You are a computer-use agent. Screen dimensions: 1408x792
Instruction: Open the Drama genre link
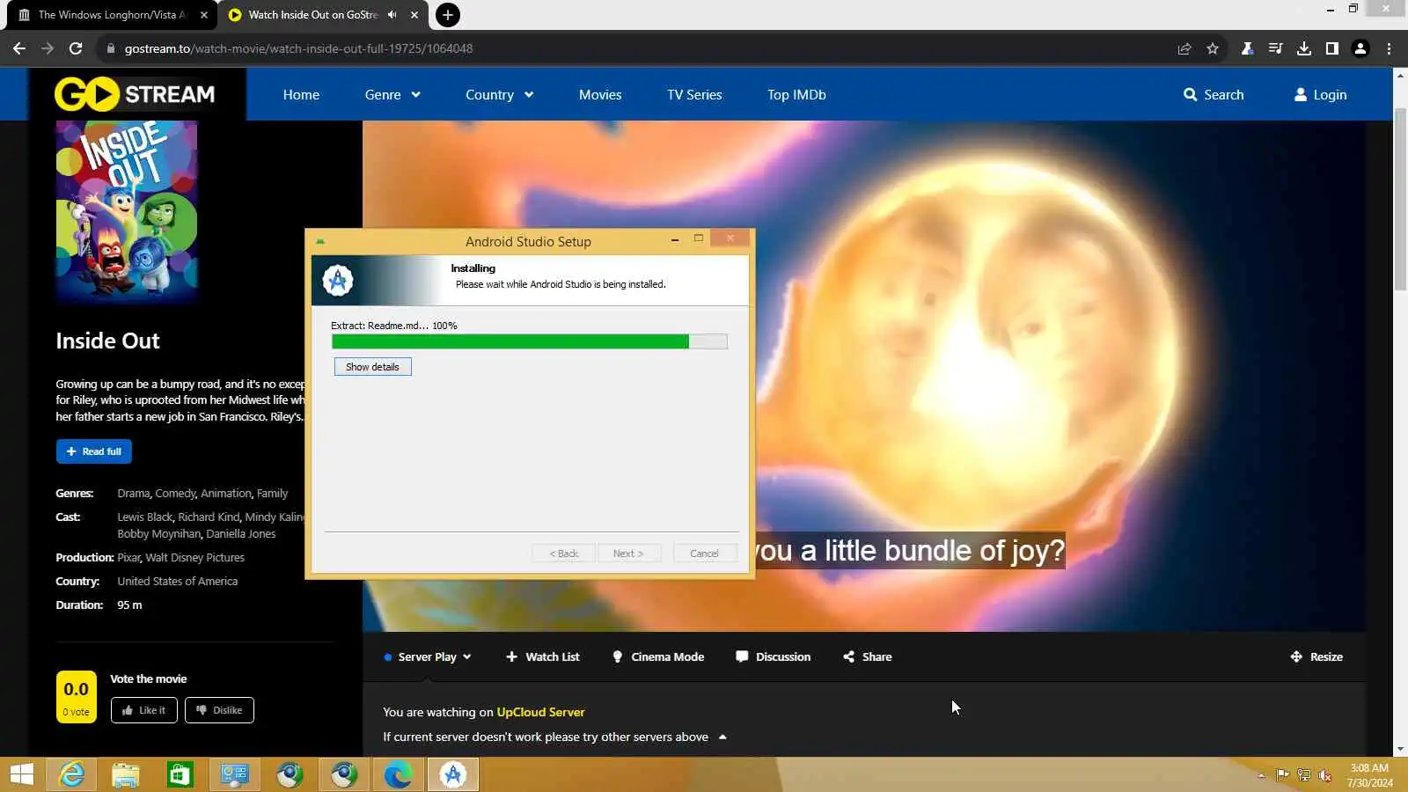[x=133, y=494]
